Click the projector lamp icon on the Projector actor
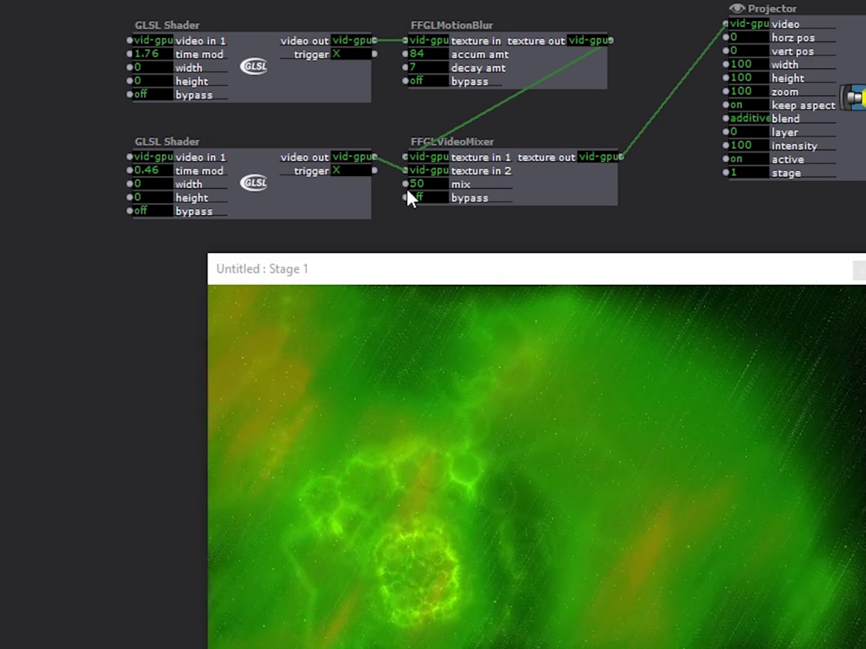Screen dimensions: 866x649 (x=855, y=97)
